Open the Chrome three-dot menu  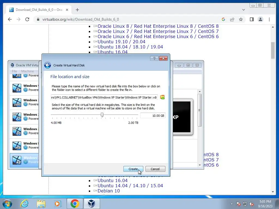[x=269, y=19]
